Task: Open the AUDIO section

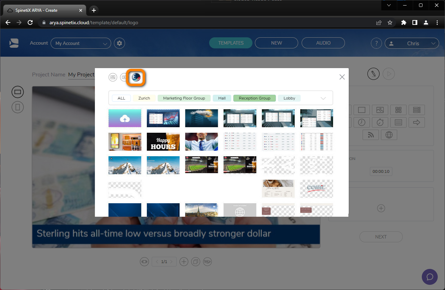Action: pos(323,43)
